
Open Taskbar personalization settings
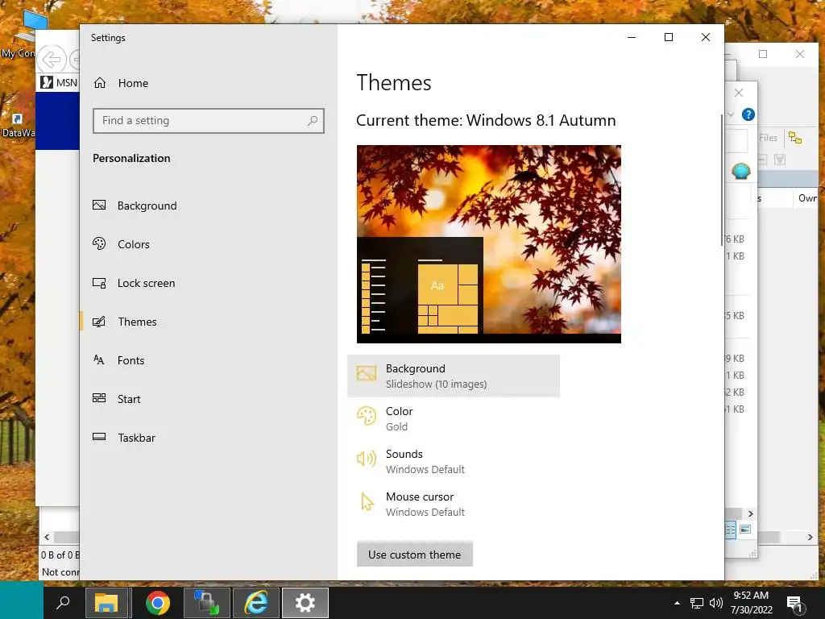tap(124, 438)
